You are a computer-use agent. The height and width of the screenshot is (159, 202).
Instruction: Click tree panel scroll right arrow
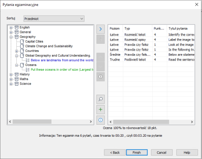click(91, 122)
